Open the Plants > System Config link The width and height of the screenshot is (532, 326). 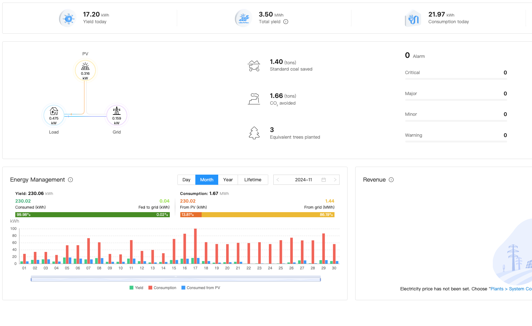[x=511, y=289]
